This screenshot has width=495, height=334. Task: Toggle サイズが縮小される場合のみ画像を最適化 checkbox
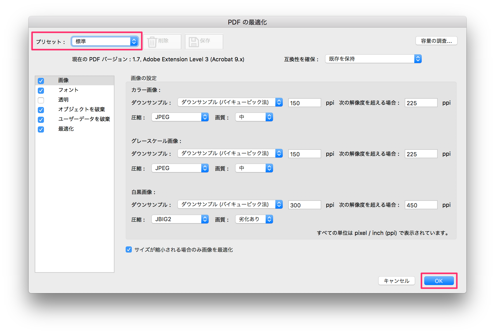pos(129,249)
